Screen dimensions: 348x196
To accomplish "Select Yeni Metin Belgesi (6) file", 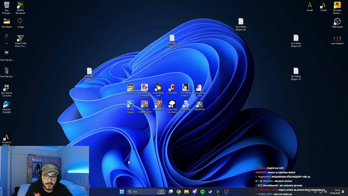I will point(89,74).
